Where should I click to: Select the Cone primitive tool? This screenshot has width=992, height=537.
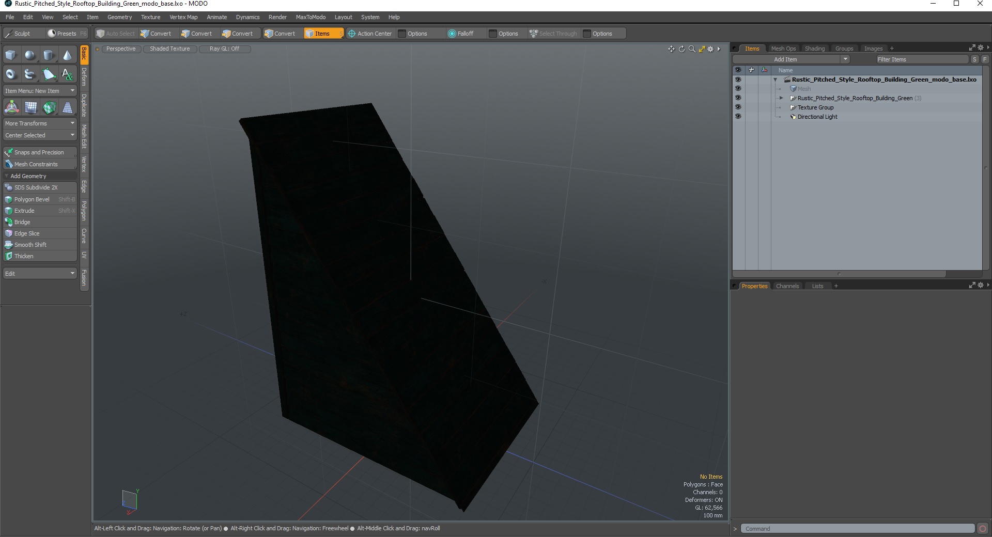coord(67,55)
